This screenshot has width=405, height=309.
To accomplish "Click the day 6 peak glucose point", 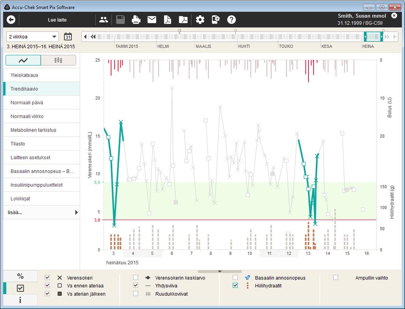I will tap(172, 88).
